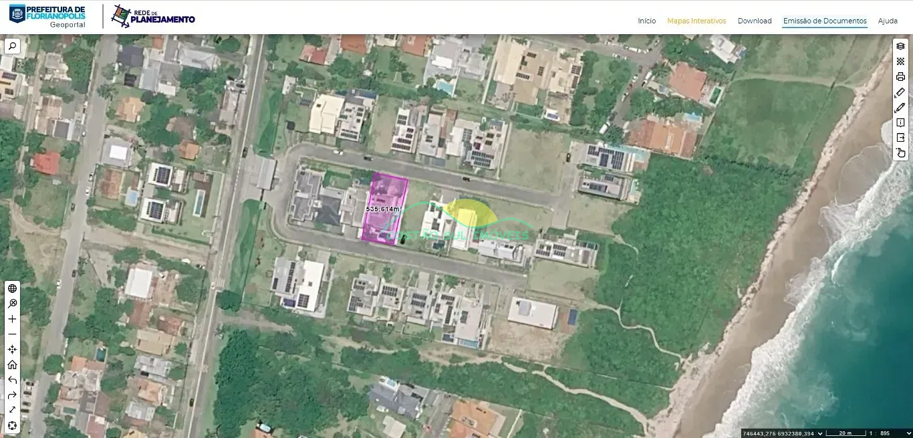
Task: Click the coordinates readout 746443,276 6932380,394
Action: coord(779,433)
